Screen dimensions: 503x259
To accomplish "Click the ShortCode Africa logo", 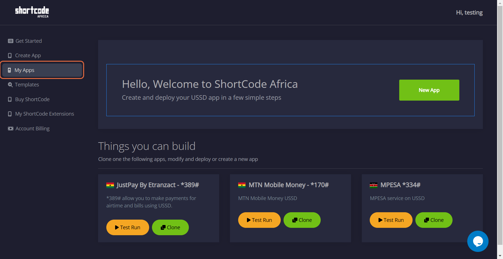I will click(x=32, y=12).
